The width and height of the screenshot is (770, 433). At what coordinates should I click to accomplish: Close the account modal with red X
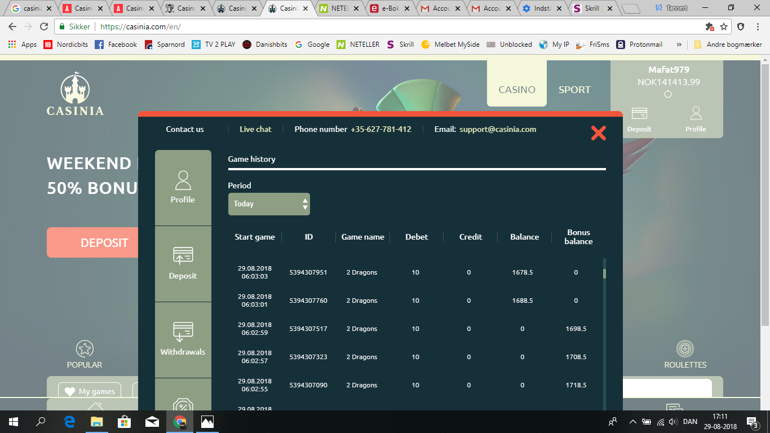tap(598, 133)
